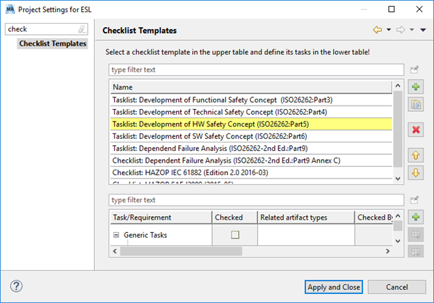The width and height of the screenshot is (434, 303).
Task: Click the back navigation arrow
Action: (x=378, y=30)
